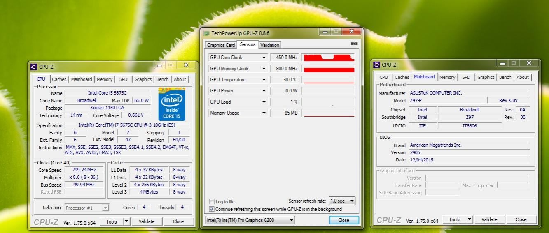Click right CPU-Z mainboard window title icon
549x233 pixels.
[x=376, y=65]
